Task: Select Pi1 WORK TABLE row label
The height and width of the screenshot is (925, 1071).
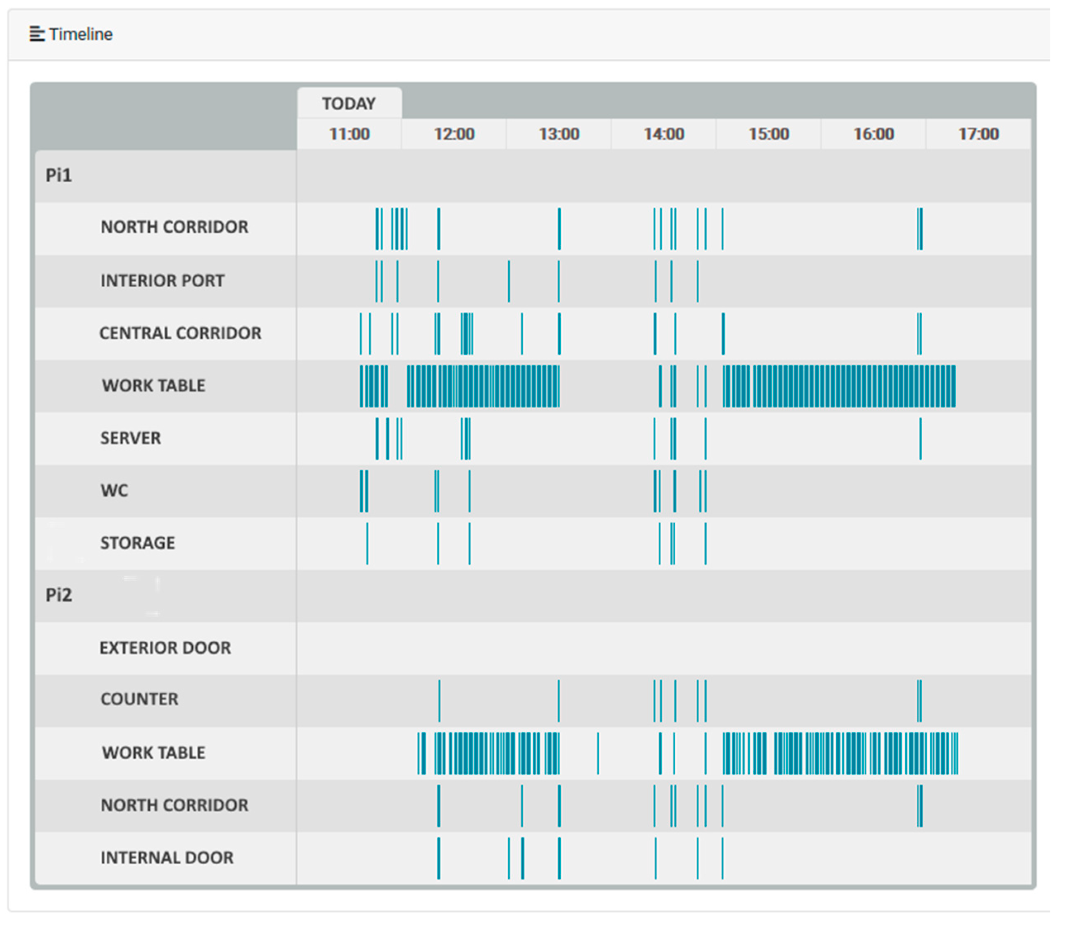Action: pos(153,386)
